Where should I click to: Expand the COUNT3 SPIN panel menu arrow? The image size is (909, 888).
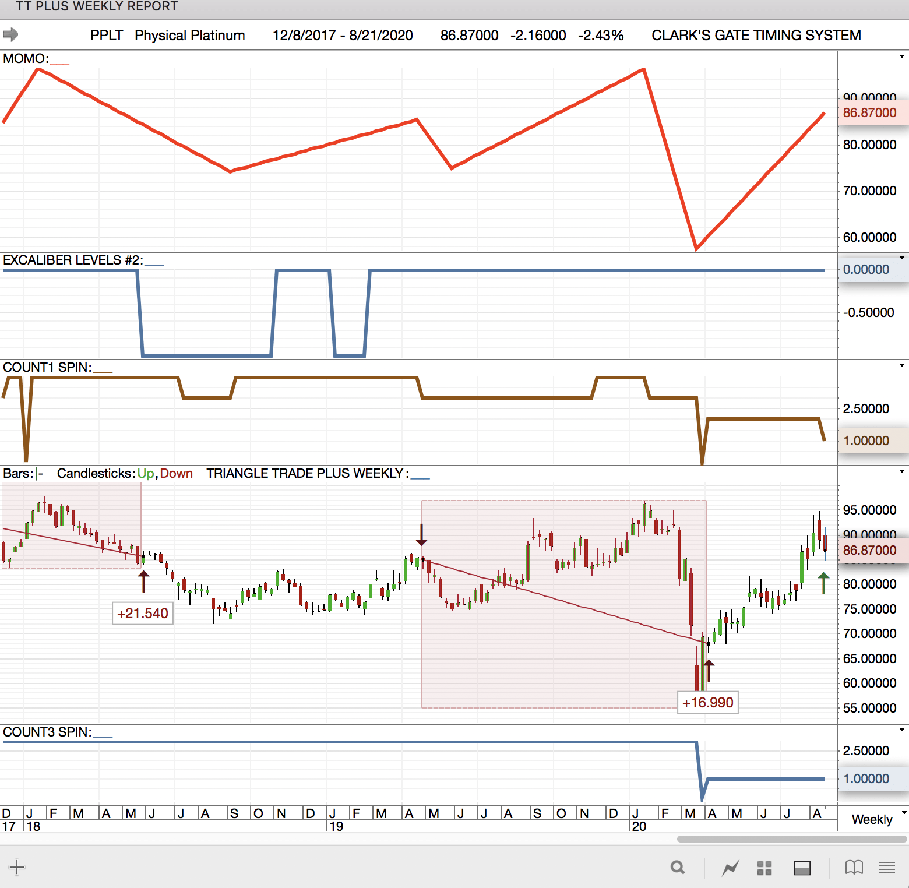[x=901, y=730]
